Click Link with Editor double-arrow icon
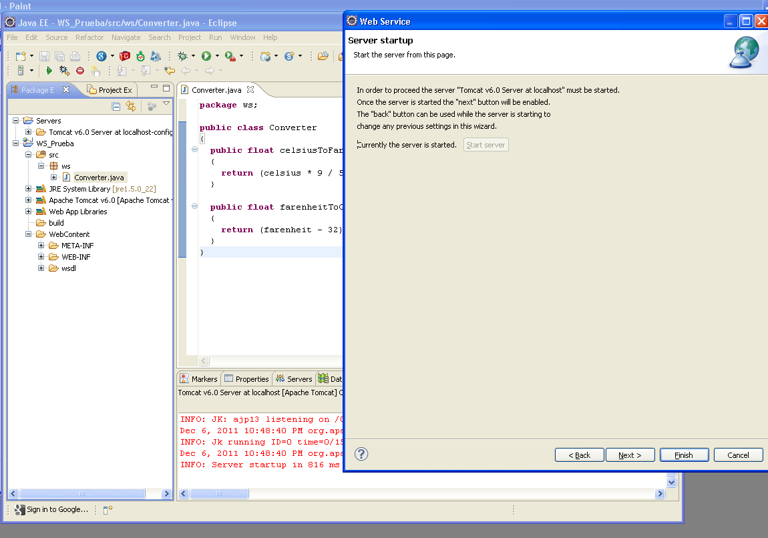 pos(131,105)
